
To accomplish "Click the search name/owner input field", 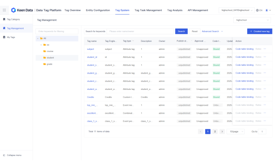I will click(x=140, y=31).
